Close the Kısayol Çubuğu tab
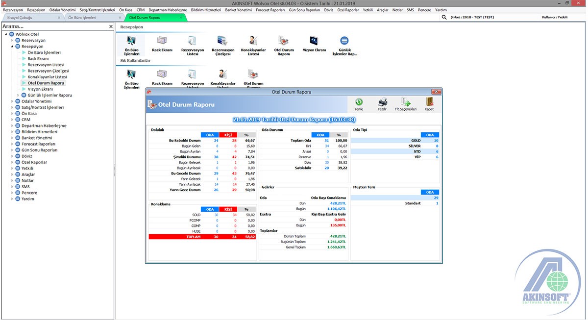This screenshot has height=320, width=588. point(59,18)
